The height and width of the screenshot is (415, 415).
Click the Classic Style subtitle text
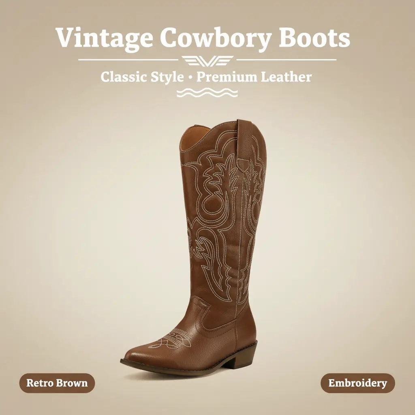tap(142, 77)
